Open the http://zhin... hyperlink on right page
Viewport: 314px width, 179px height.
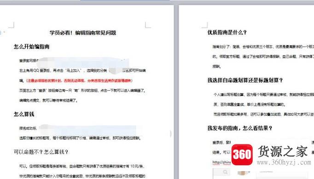tap(221, 162)
